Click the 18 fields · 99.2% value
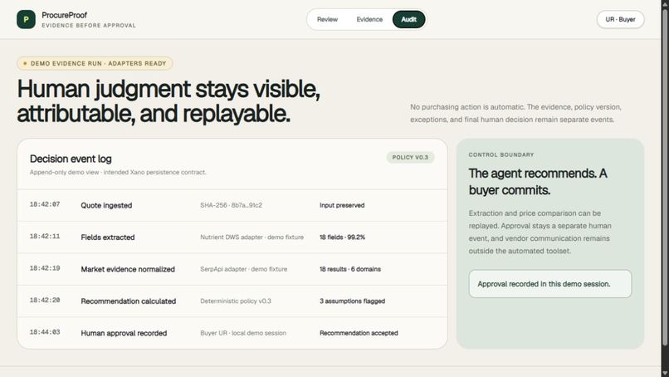This screenshot has width=669, height=377. point(342,237)
